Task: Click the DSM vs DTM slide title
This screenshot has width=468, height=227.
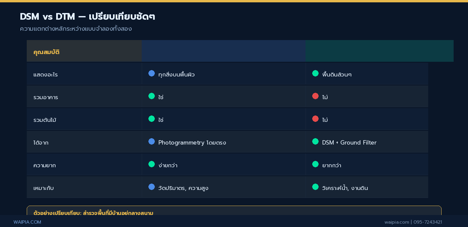Action: tap(87, 17)
